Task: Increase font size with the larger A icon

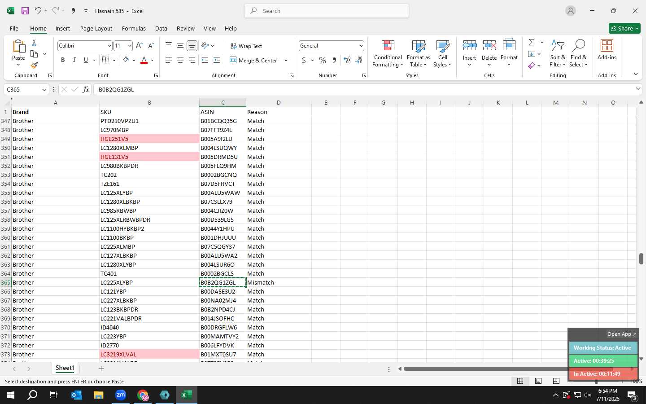Action: click(139, 45)
